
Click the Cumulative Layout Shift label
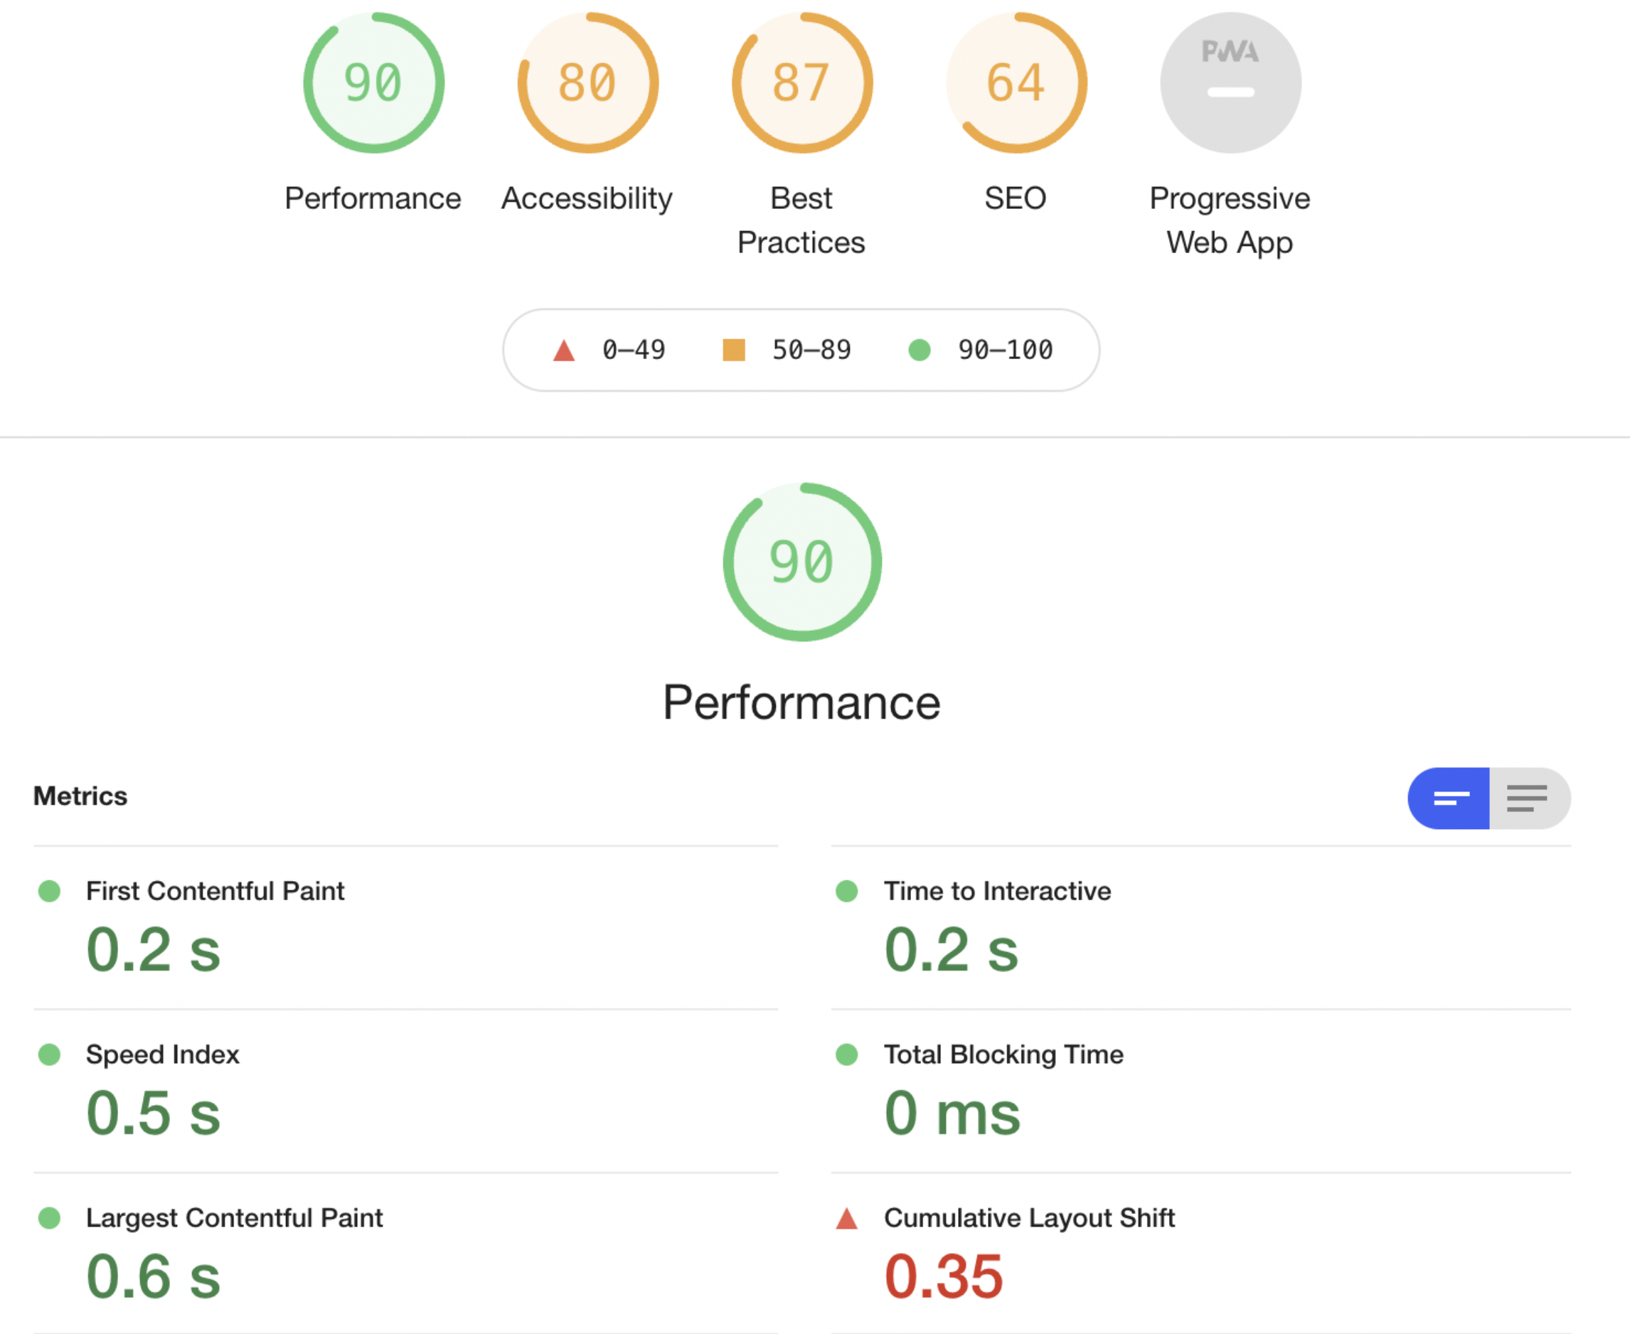click(x=1029, y=1218)
